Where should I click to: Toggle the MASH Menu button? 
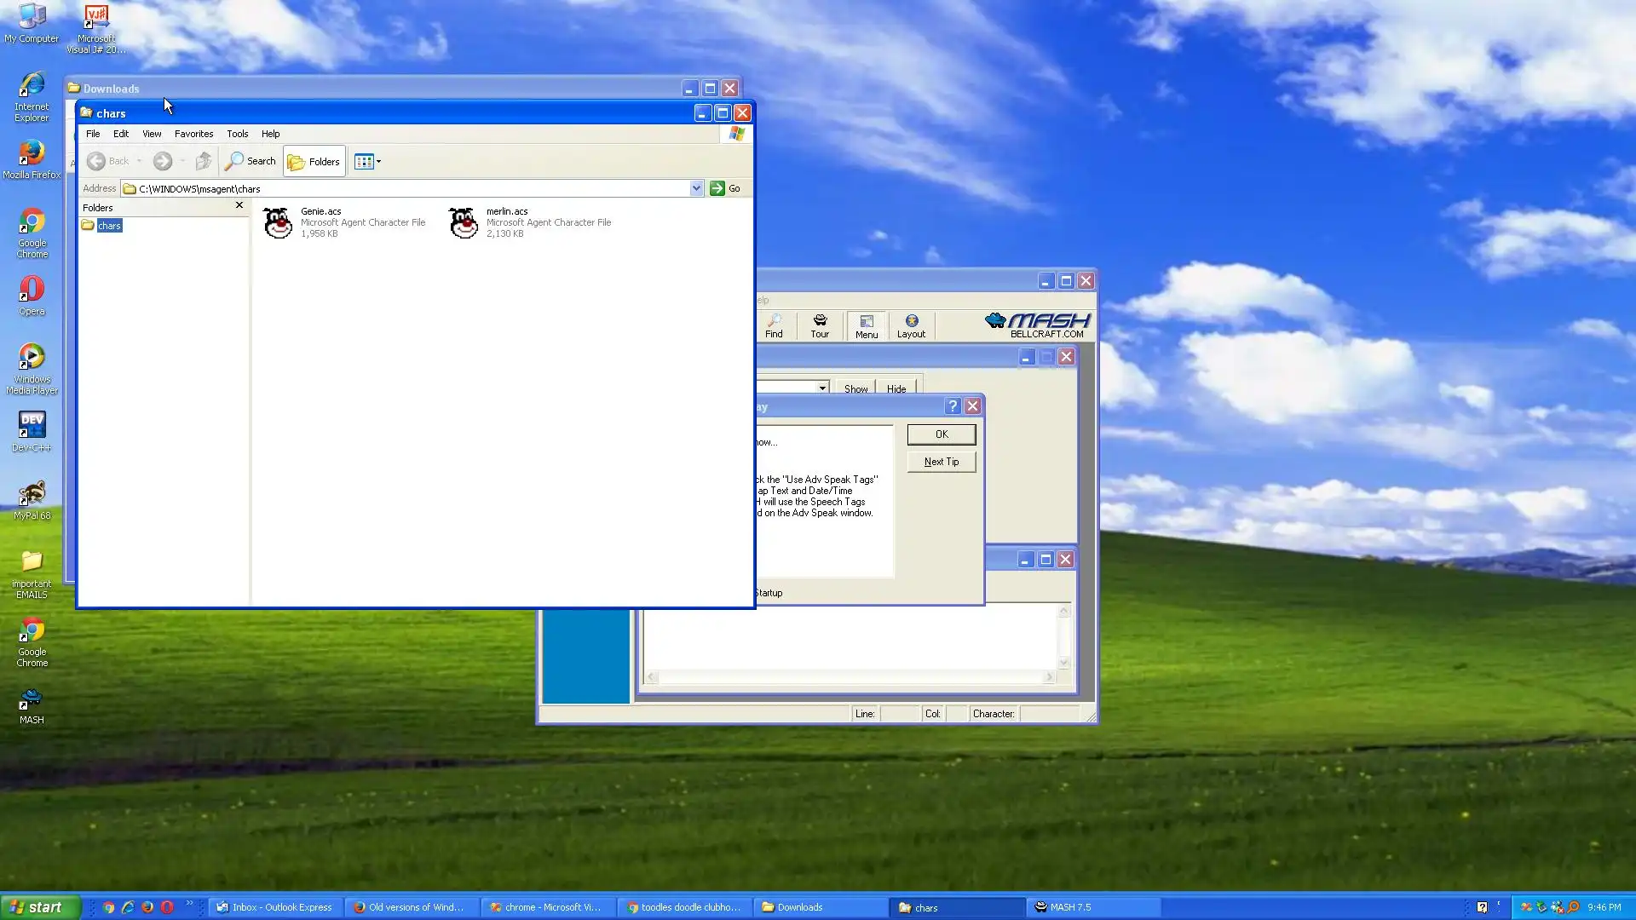tap(867, 325)
